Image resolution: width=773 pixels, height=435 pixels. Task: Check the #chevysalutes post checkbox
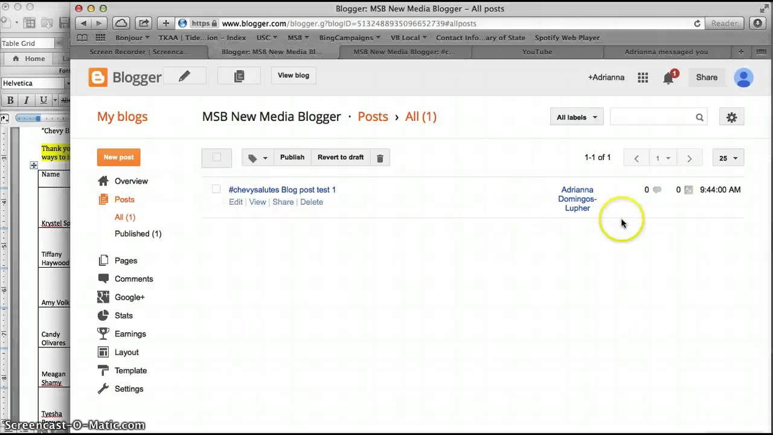(216, 190)
